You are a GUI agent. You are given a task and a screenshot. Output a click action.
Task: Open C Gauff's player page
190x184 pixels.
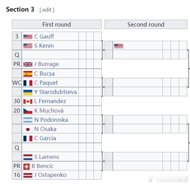click(44, 36)
